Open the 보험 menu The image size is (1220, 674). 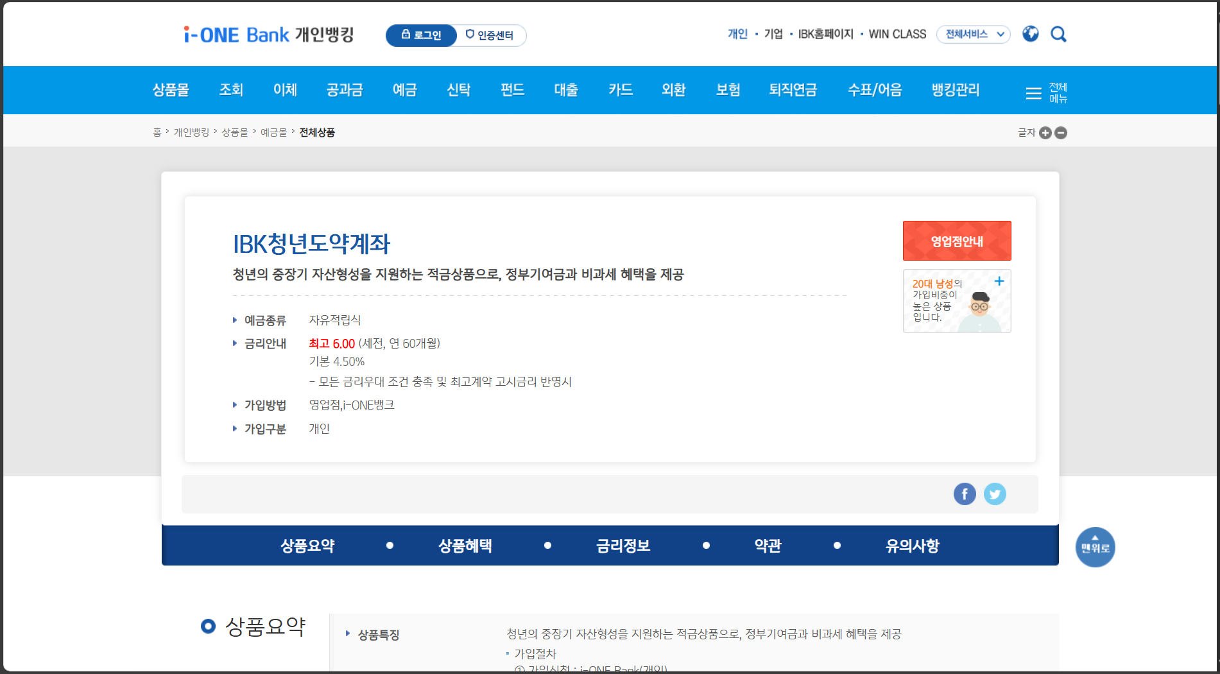click(x=728, y=90)
